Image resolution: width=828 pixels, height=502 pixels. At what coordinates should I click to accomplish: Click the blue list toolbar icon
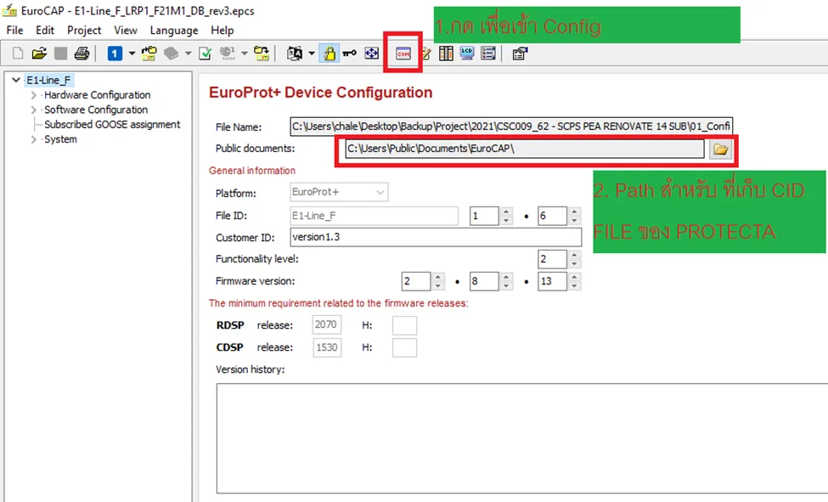(x=488, y=54)
